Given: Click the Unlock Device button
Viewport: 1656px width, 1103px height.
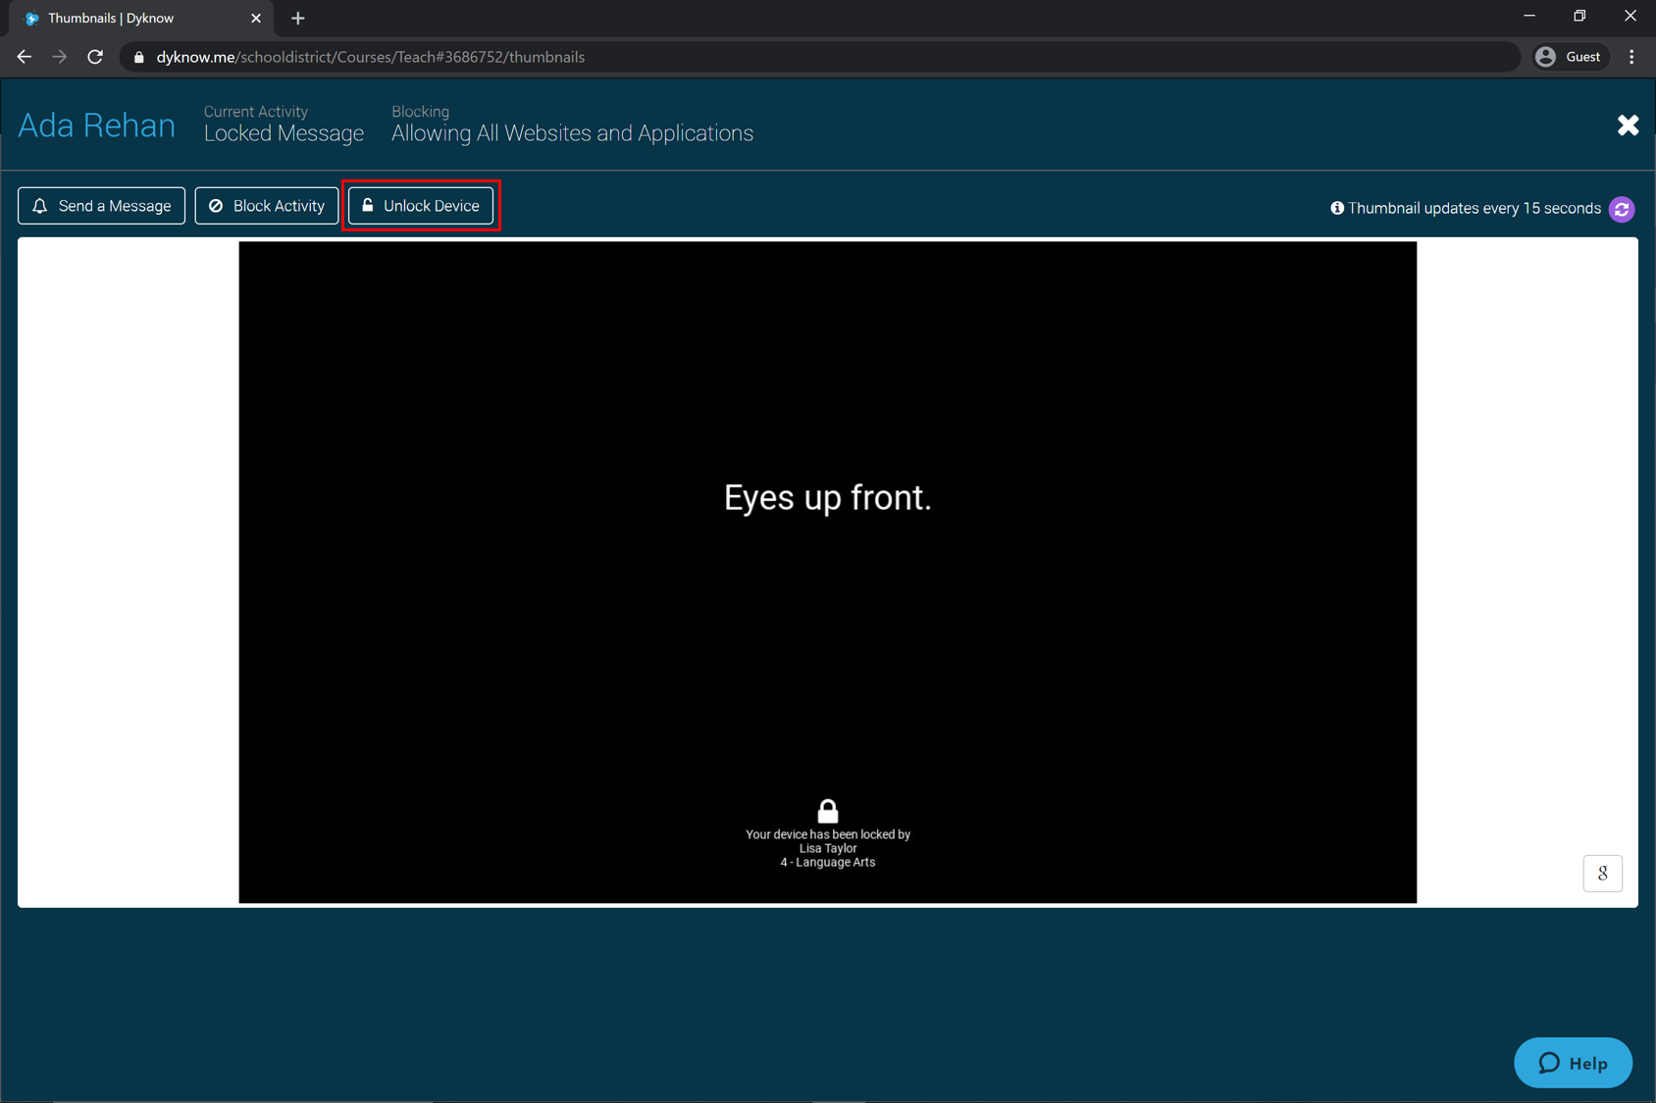Looking at the screenshot, I should click(421, 206).
